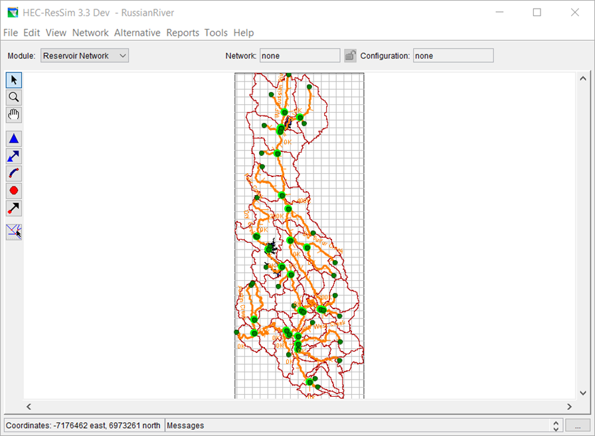Click the Configuration name field

(453, 56)
